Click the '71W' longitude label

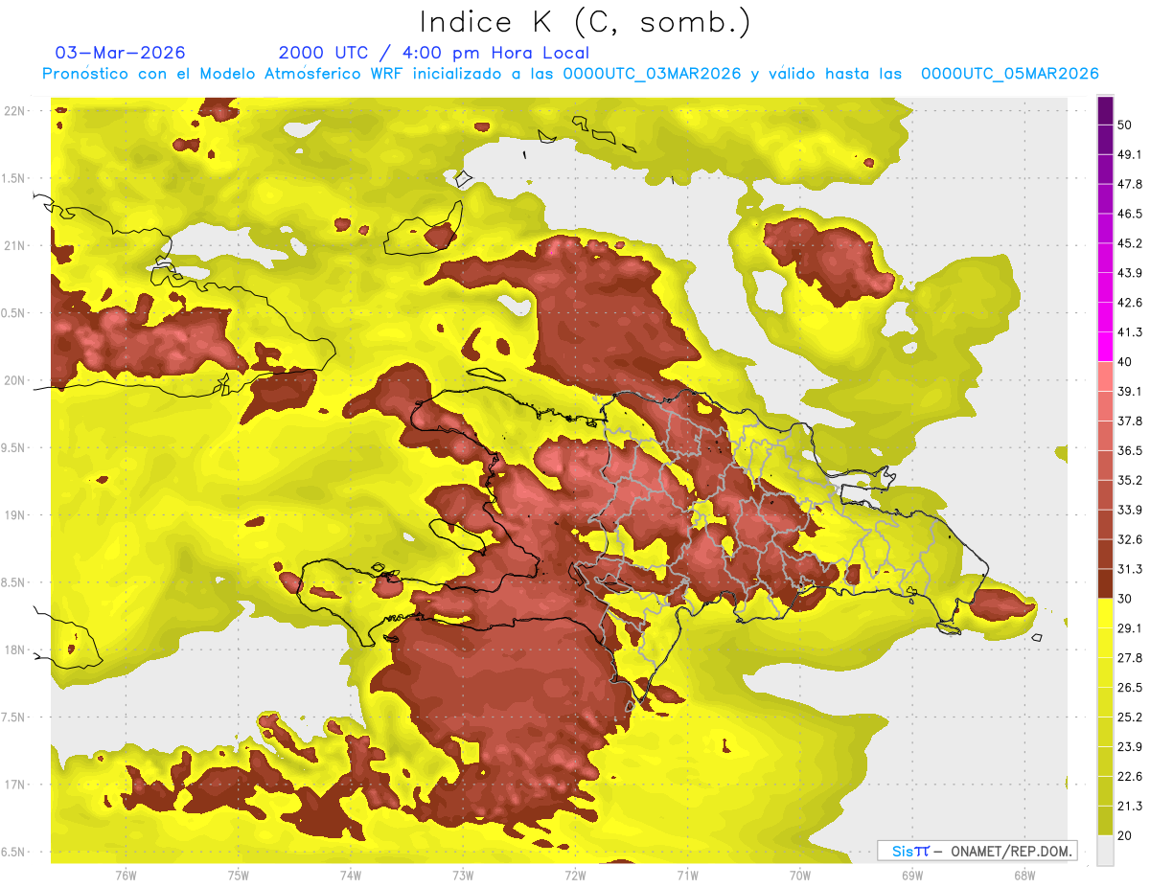(x=687, y=876)
